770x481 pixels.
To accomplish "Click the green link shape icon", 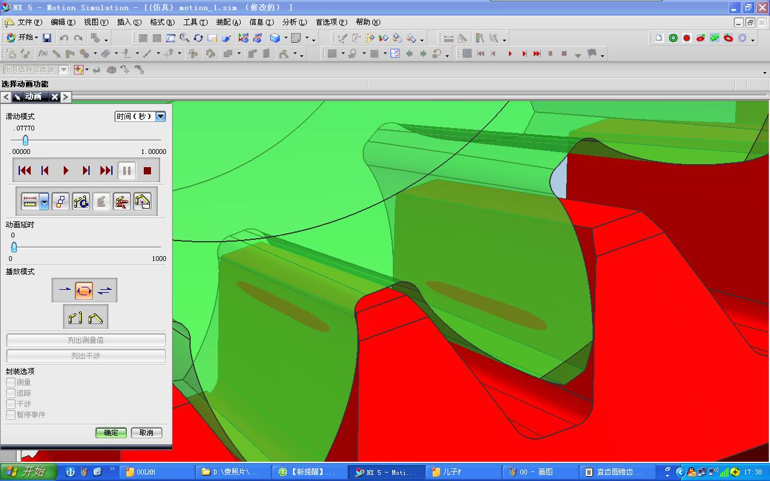I will 715,38.
